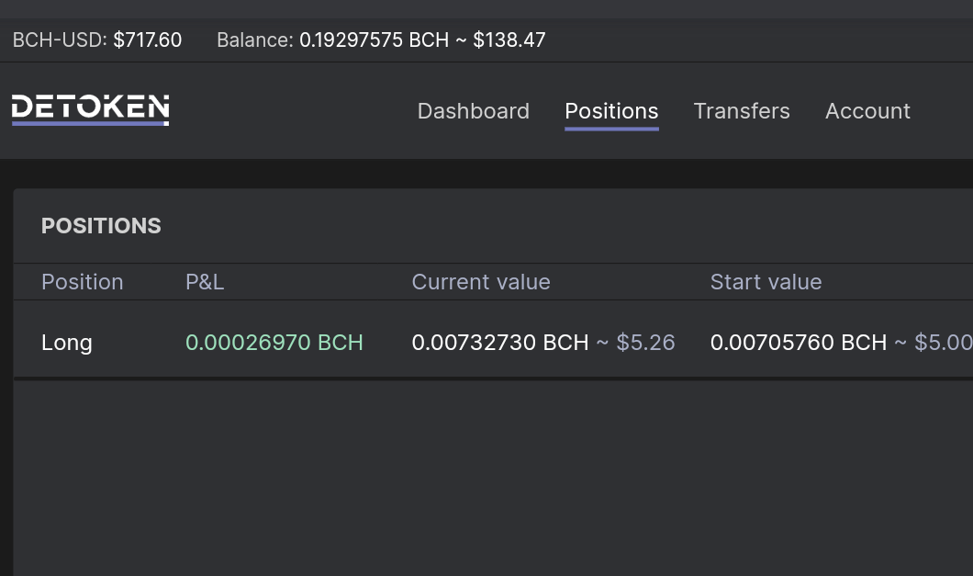Click start value 0.00705760 BCH
Viewport: 973px width, 576px height.
799,343
